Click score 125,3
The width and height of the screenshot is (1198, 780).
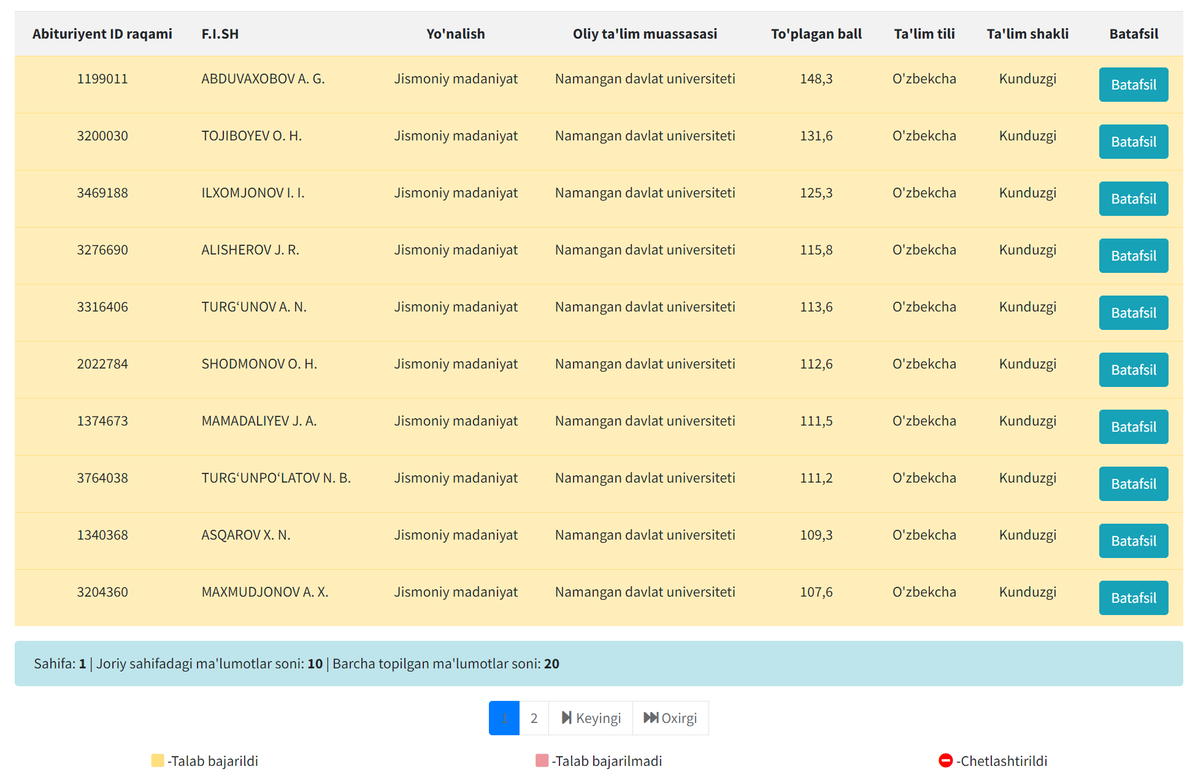816,193
